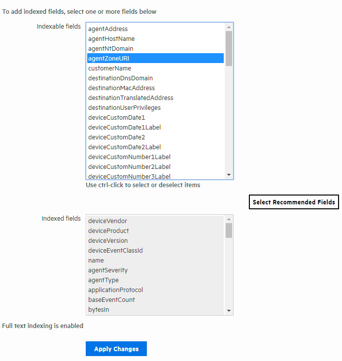The width and height of the screenshot is (342, 361).
Task: Click deviceVendor in Indexed fields
Action: point(107,221)
